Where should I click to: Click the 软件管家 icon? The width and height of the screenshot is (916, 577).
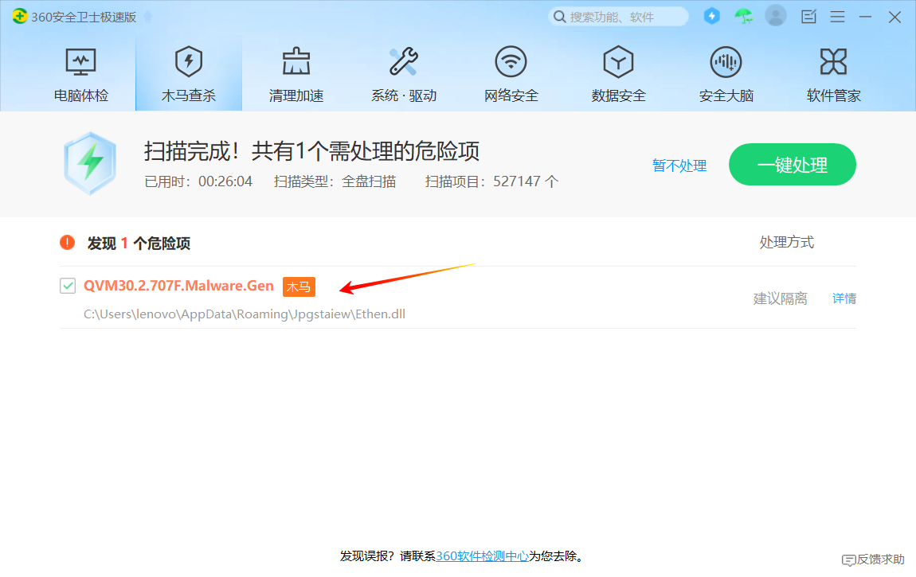[x=833, y=62]
